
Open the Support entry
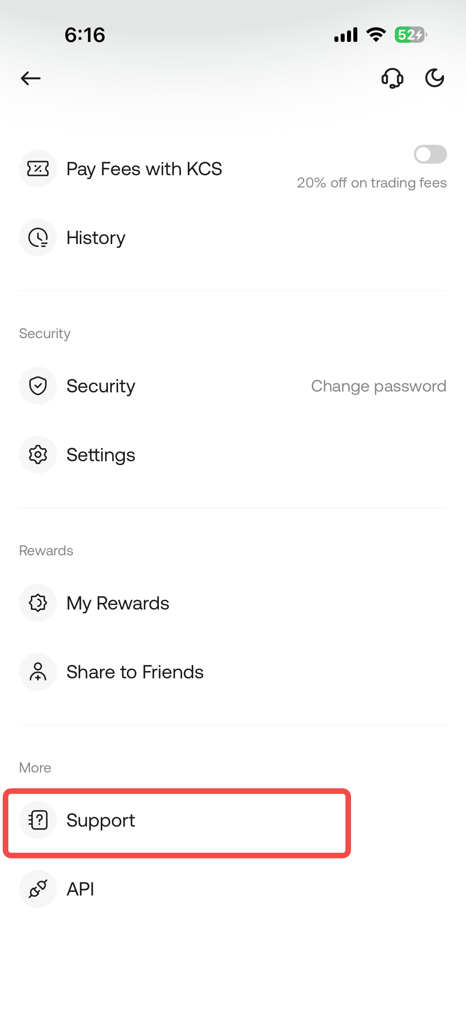(101, 820)
